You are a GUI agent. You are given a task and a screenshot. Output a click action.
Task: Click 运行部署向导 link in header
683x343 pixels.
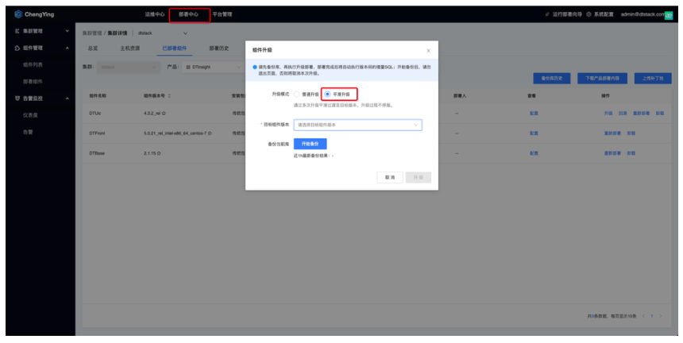coord(567,14)
